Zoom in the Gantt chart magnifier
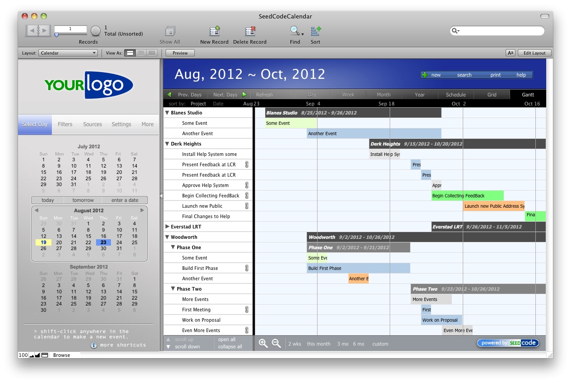The width and height of the screenshot is (571, 383). 263,343
